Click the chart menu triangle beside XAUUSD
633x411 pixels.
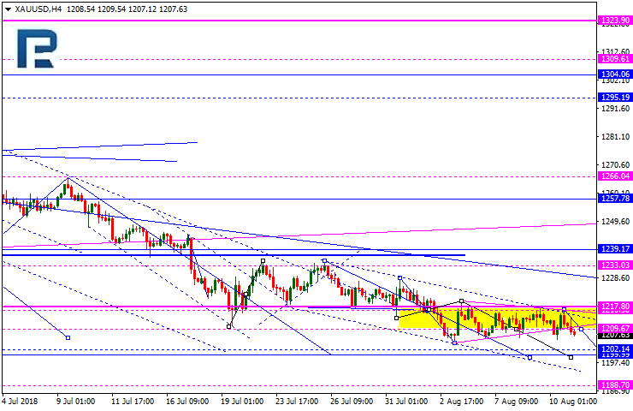tap(8, 9)
